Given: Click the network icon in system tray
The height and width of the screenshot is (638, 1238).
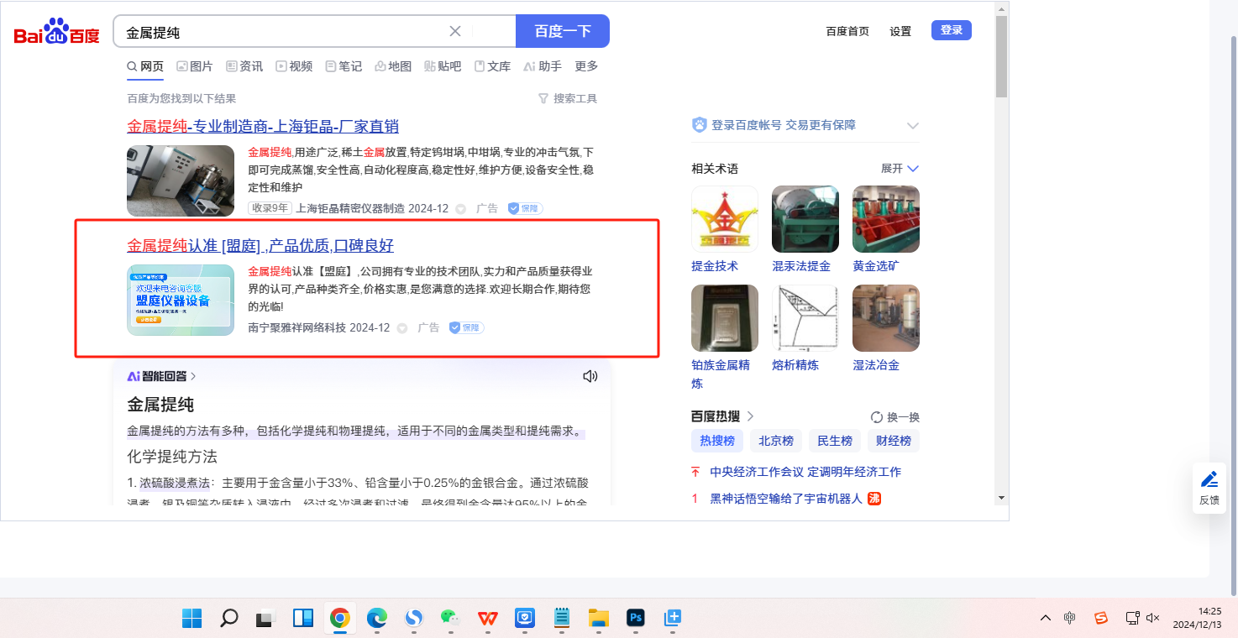Looking at the screenshot, I should pyautogui.click(x=1132, y=618).
